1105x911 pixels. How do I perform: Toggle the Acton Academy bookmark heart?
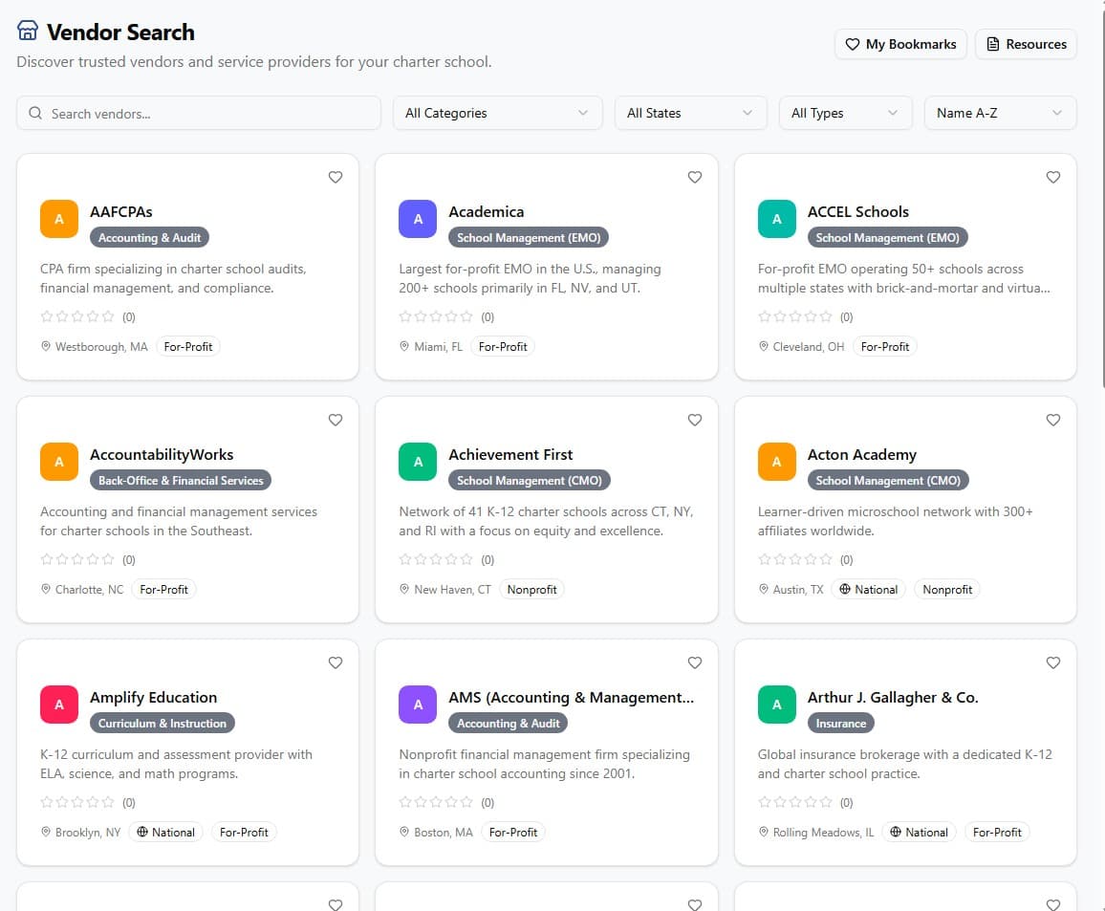coord(1053,420)
